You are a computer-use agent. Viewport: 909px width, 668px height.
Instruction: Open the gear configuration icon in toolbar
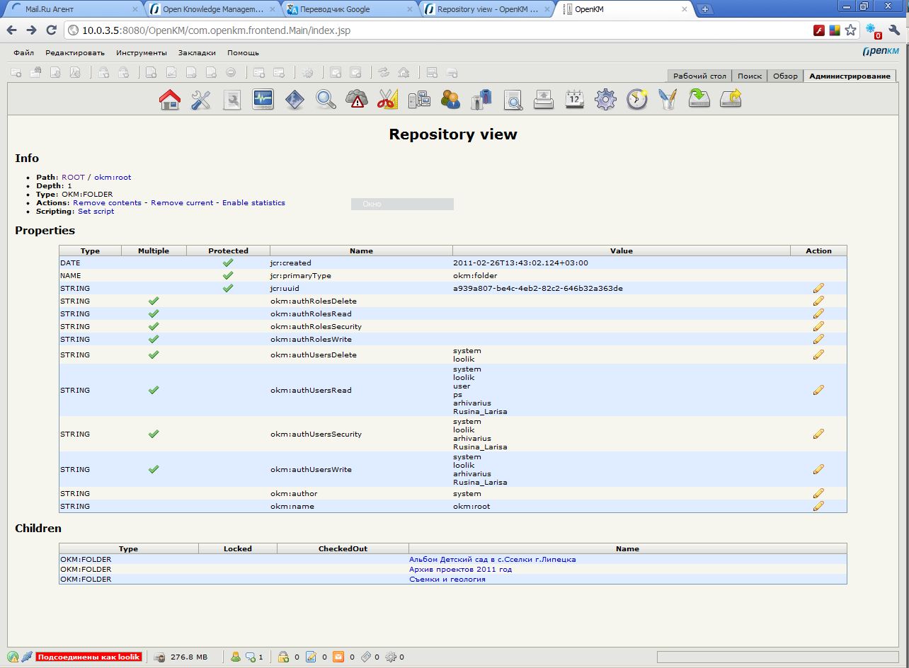[605, 99]
